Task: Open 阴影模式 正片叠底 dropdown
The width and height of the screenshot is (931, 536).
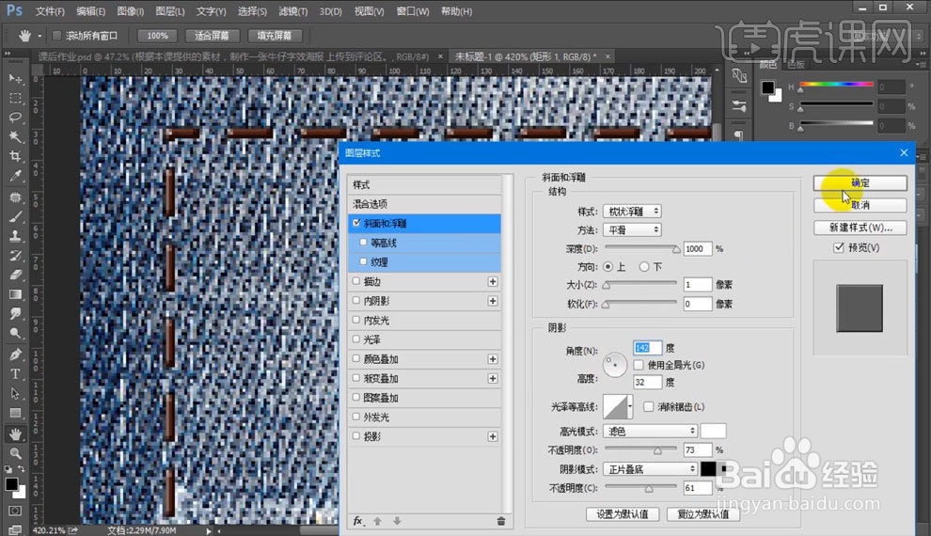Action: pos(650,469)
